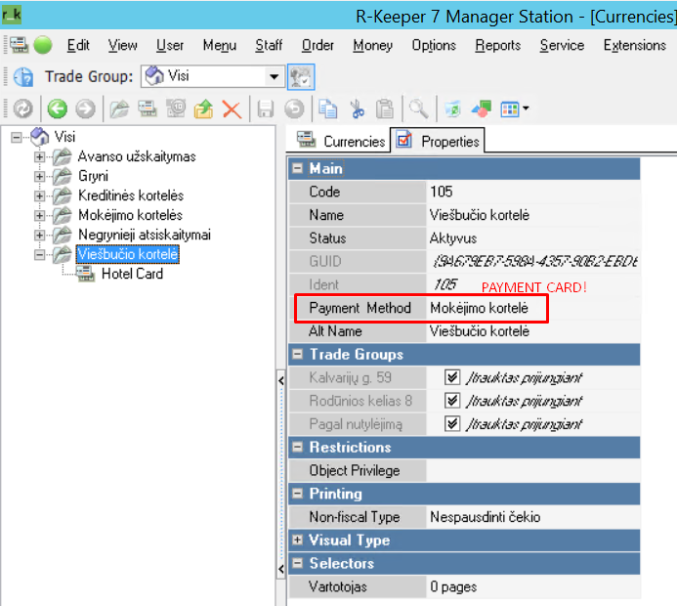Image resolution: width=677 pixels, height=606 pixels.
Task: Copy using the two-pages icon
Action: (x=327, y=108)
